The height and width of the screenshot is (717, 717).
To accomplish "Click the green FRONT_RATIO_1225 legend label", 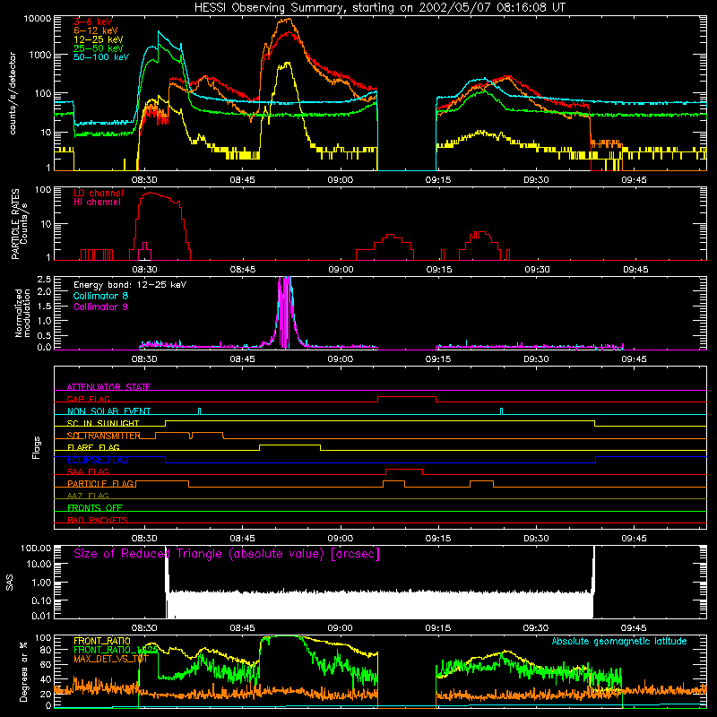I will tap(116, 650).
